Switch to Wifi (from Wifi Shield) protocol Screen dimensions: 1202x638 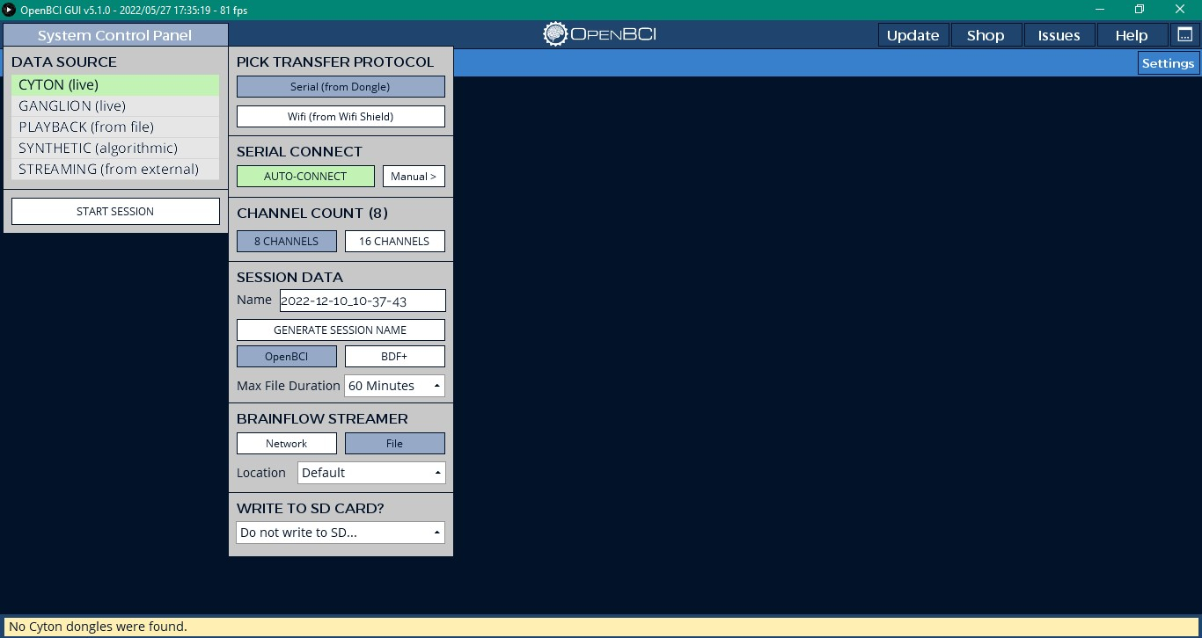341,116
